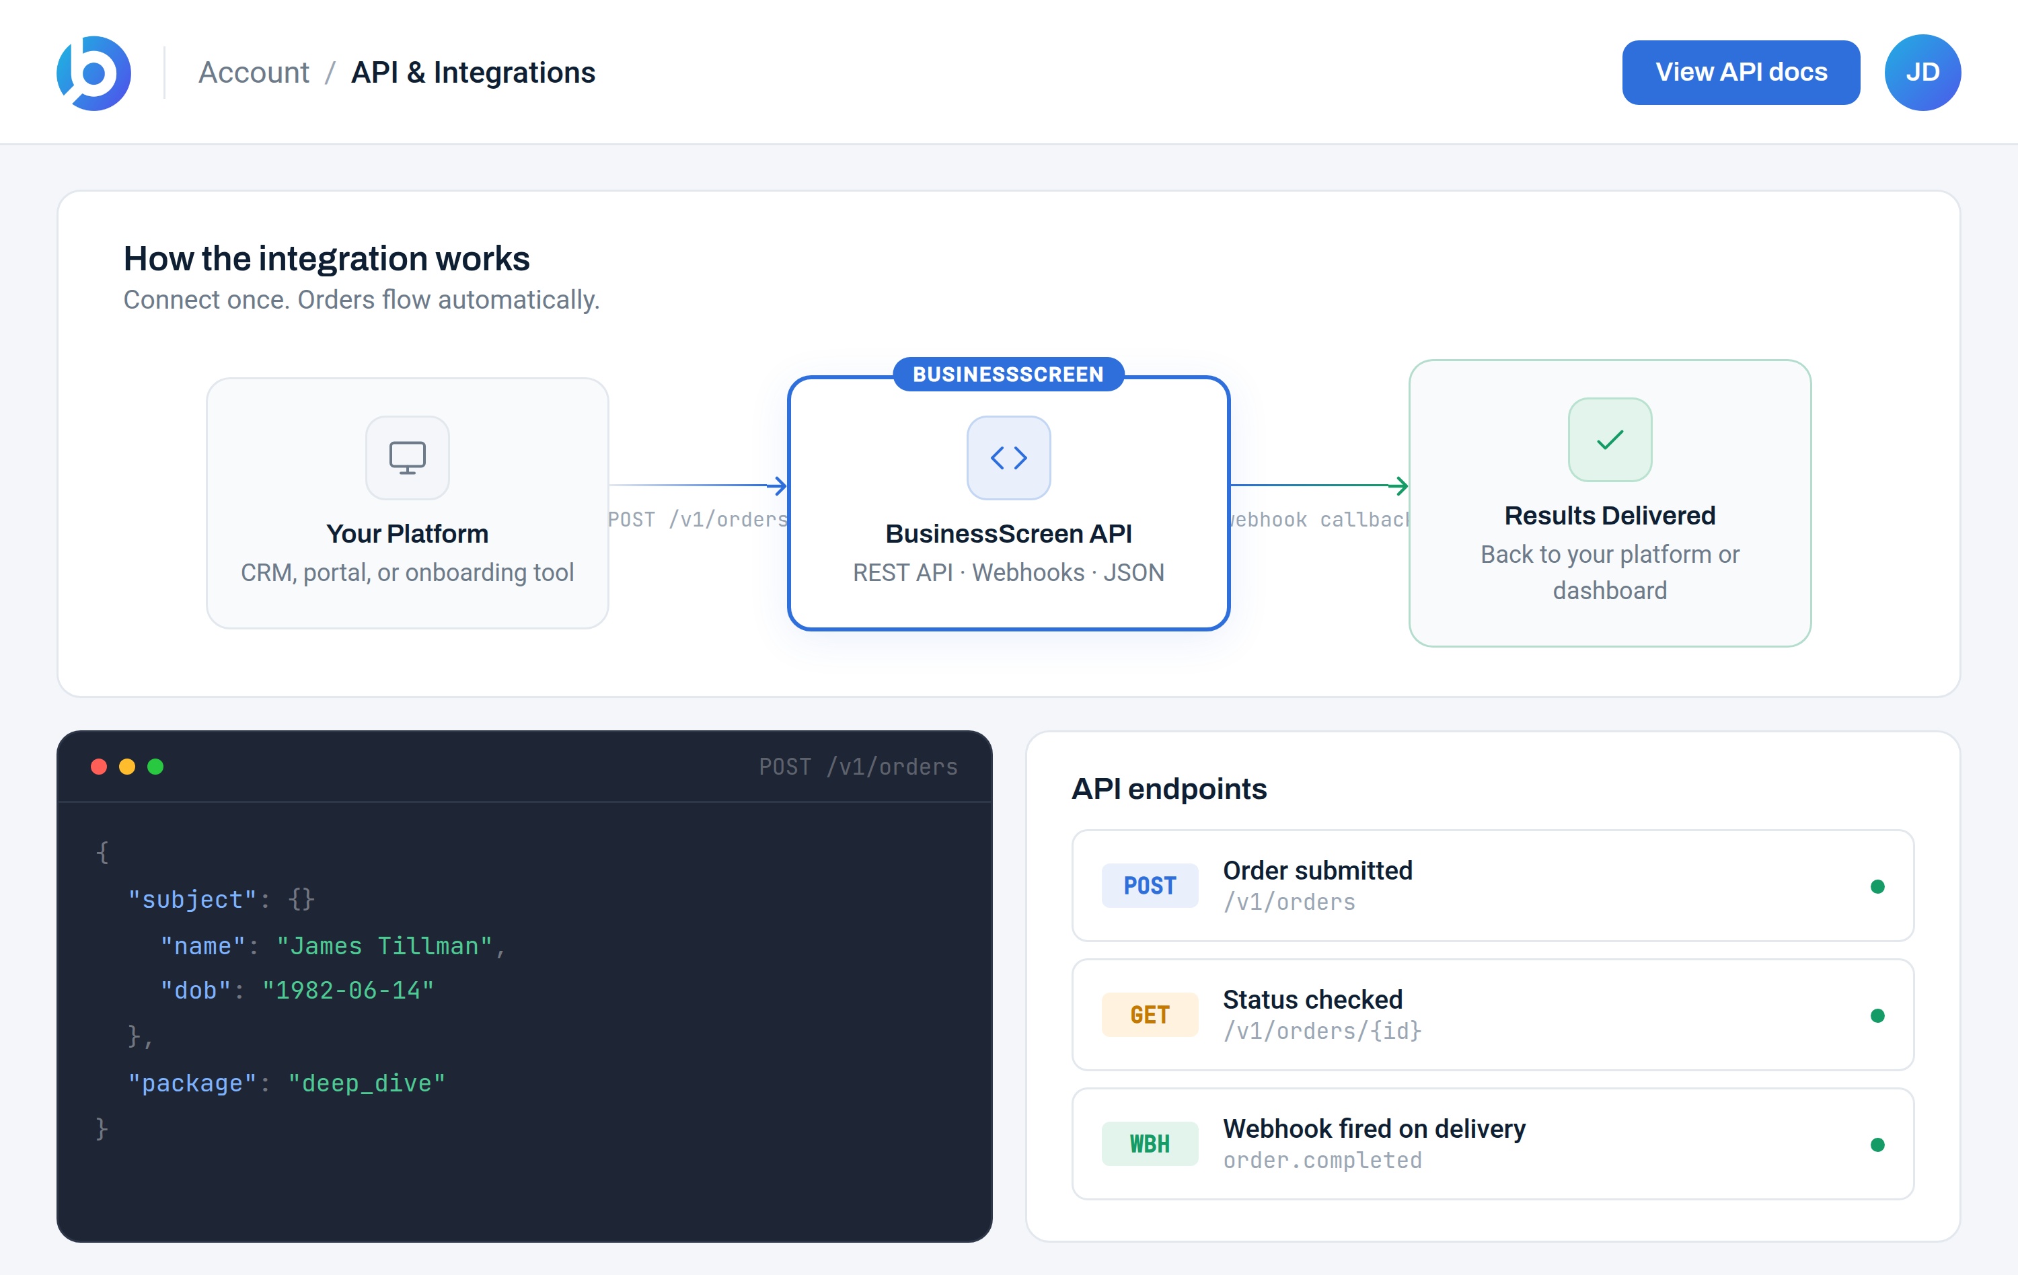Click the Connect once subtitle text
Image resolution: width=2018 pixels, height=1275 pixels.
click(x=361, y=300)
